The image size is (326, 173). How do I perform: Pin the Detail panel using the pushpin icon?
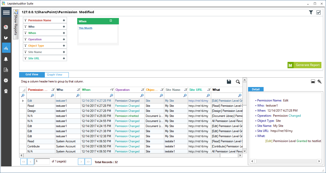[319, 81]
